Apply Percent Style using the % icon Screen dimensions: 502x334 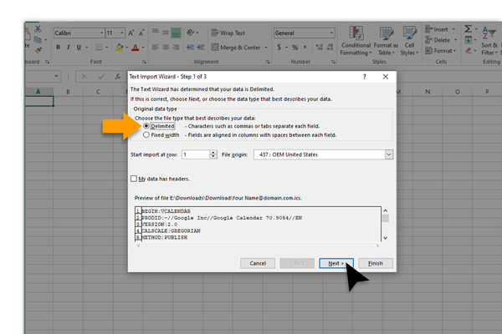point(295,48)
